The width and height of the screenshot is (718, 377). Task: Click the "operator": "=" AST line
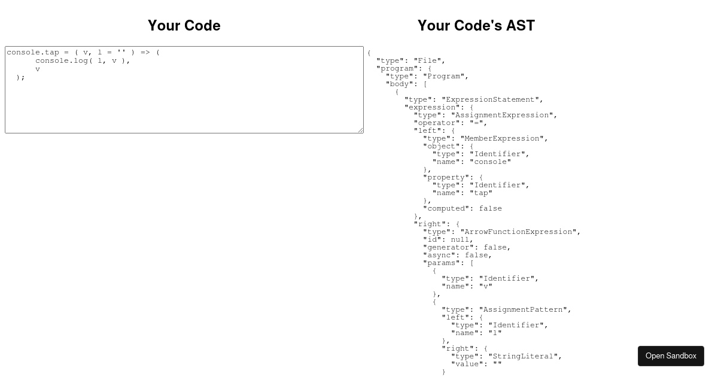[451, 123]
